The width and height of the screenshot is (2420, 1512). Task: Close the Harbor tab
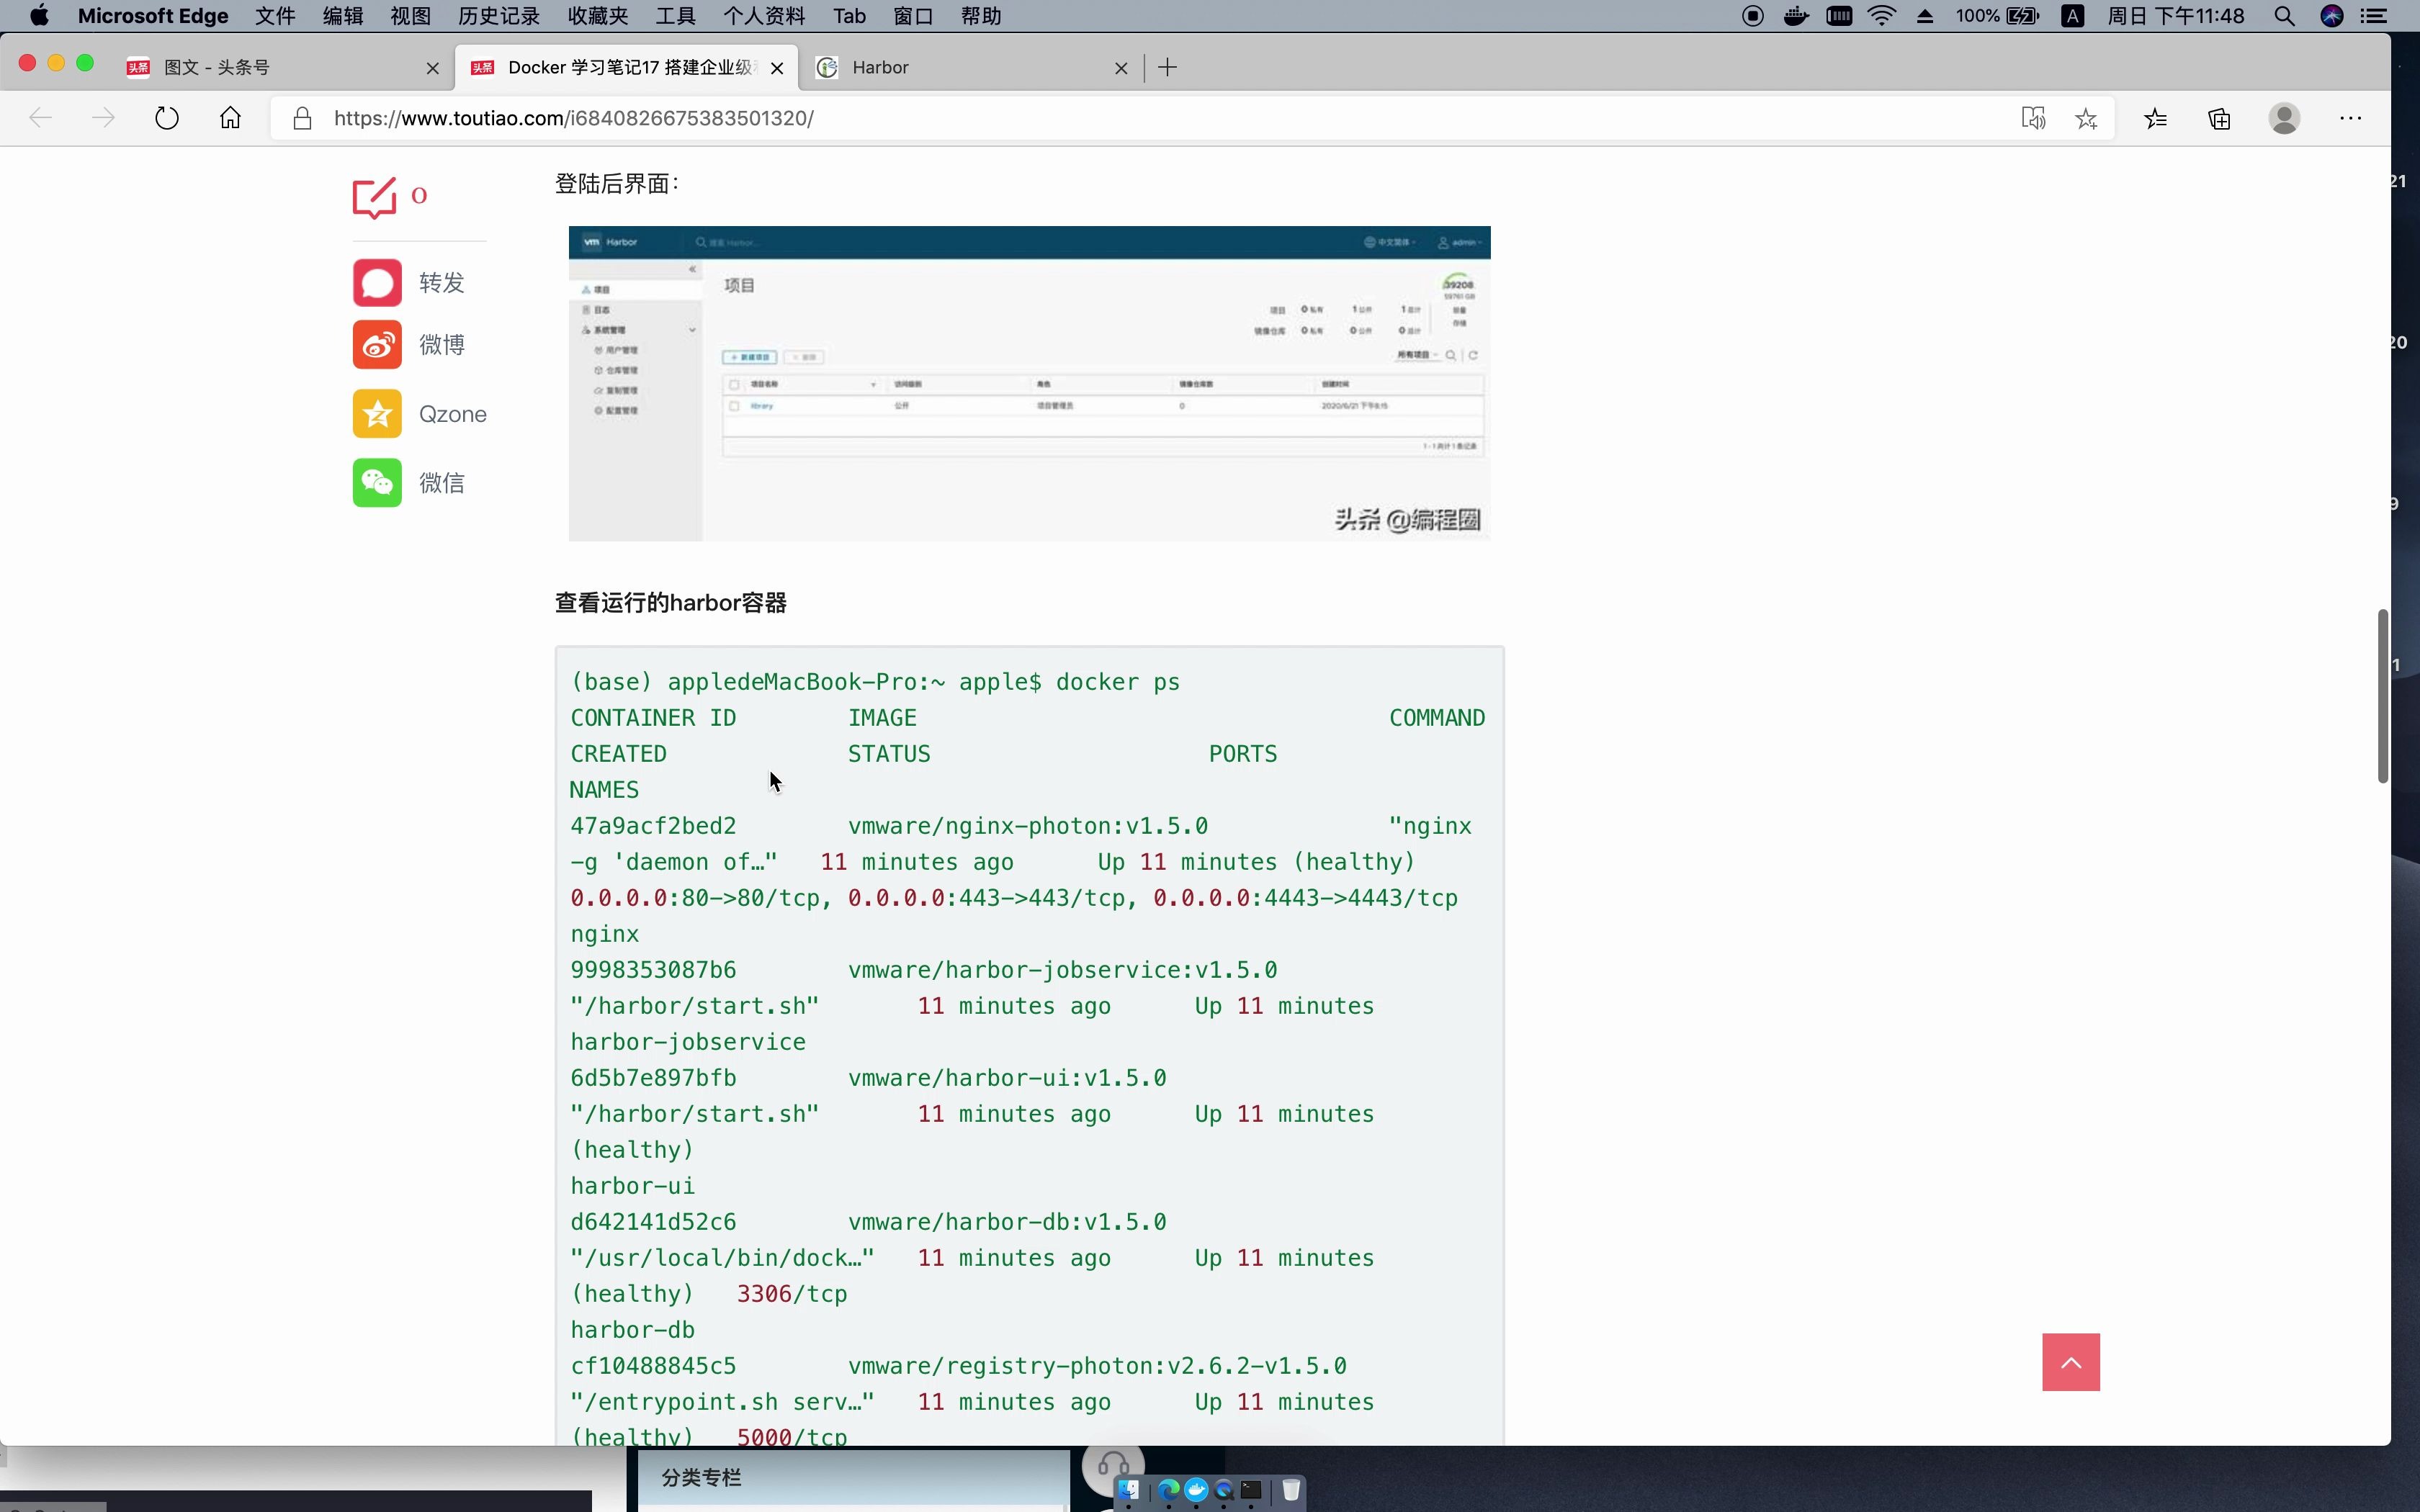(1121, 68)
